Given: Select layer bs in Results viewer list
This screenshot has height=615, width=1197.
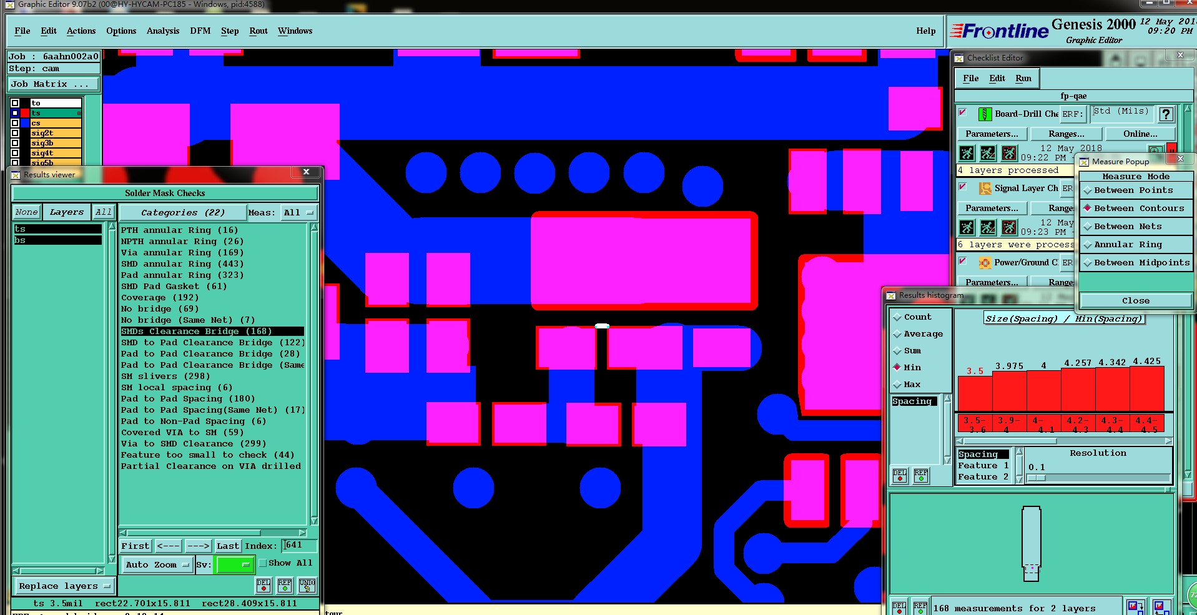Looking at the screenshot, I should [x=57, y=240].
